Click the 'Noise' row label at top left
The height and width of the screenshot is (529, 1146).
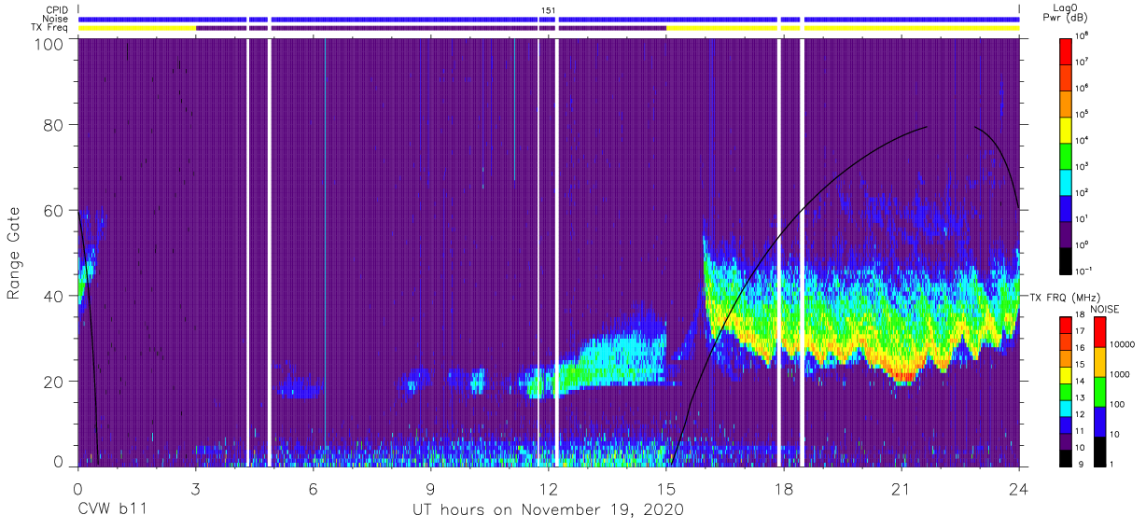tap(54, 19)
